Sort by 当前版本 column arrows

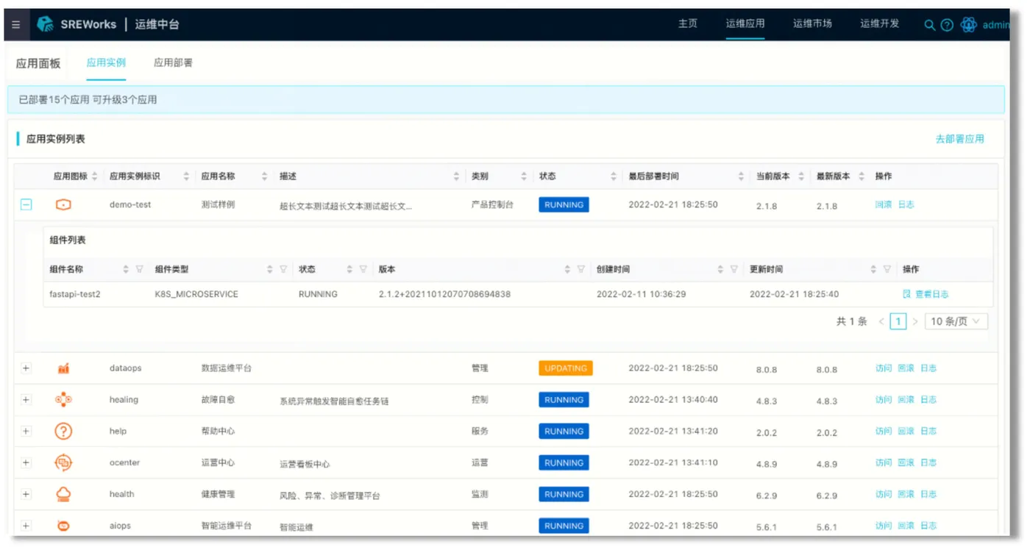801,176
